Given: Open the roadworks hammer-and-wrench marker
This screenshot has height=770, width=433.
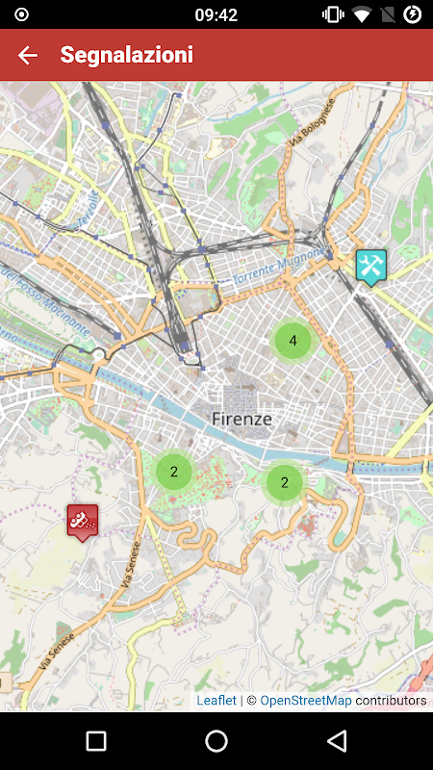Looking at the screenshot, I should 371,268.
